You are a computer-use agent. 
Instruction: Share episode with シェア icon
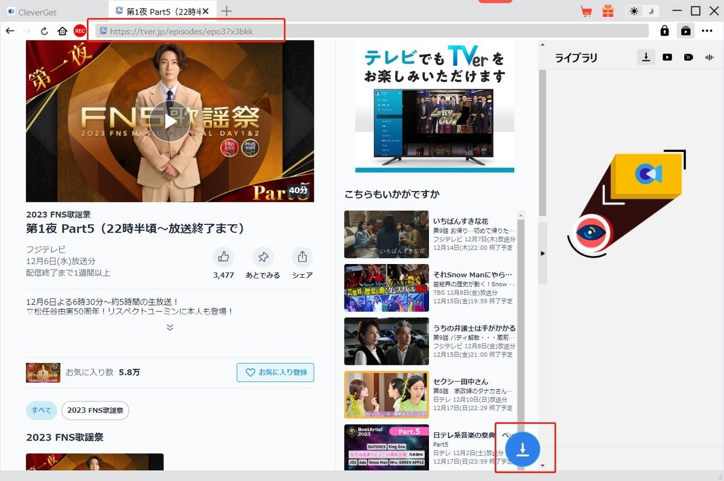tap(302, 257)
